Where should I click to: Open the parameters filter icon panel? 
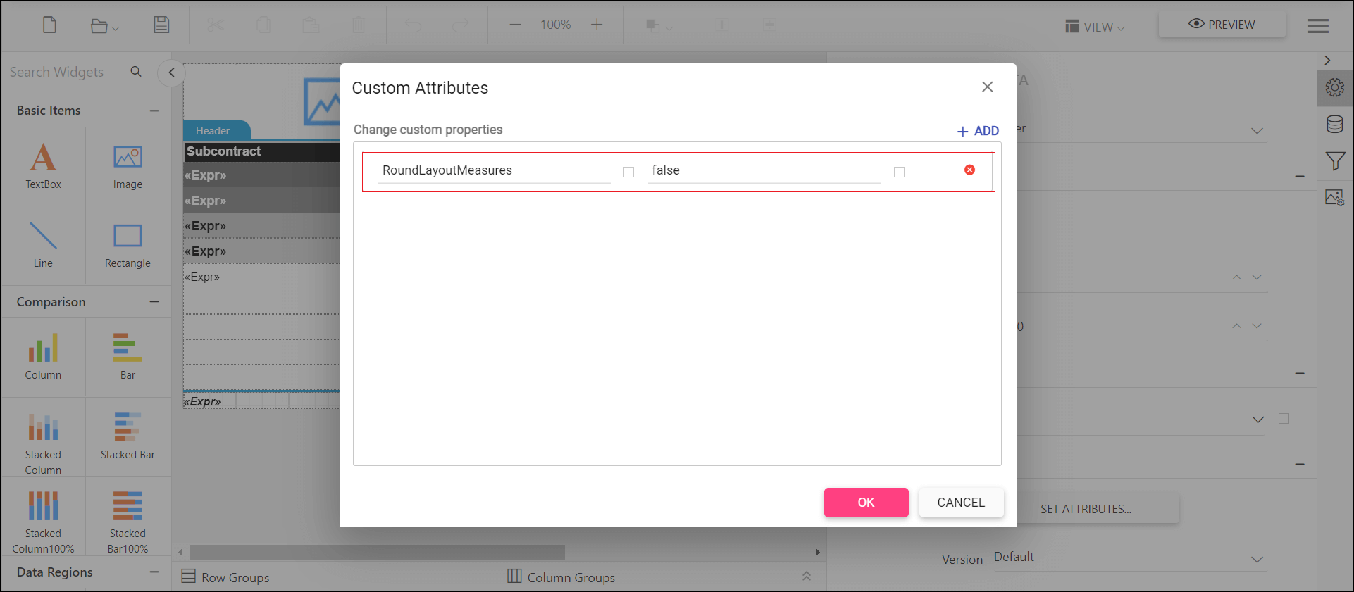(x=1334, y=161)
